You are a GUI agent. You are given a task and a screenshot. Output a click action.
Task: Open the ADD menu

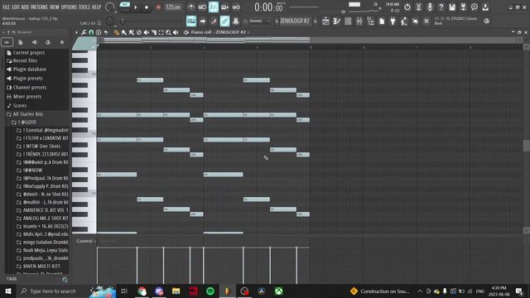pyautogui.click(x=25, y=7)
